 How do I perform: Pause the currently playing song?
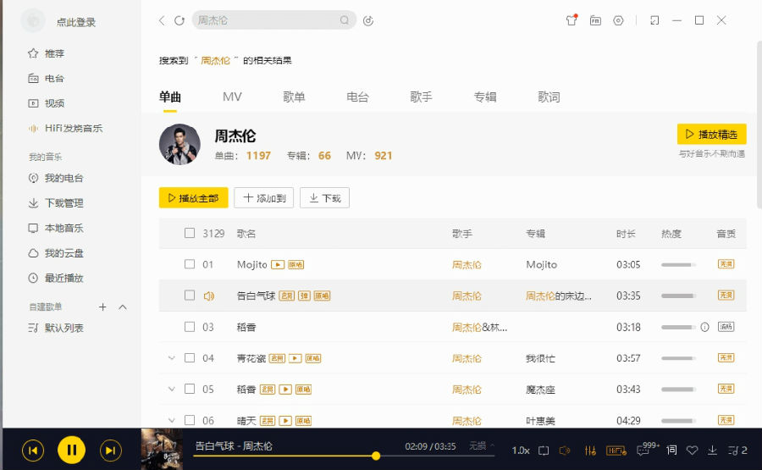coord(71,450)
